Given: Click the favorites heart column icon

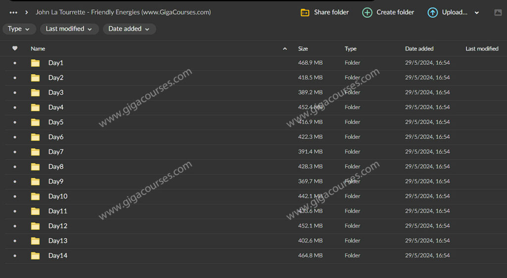Looking at the screenshot, I should click(15, 48).
